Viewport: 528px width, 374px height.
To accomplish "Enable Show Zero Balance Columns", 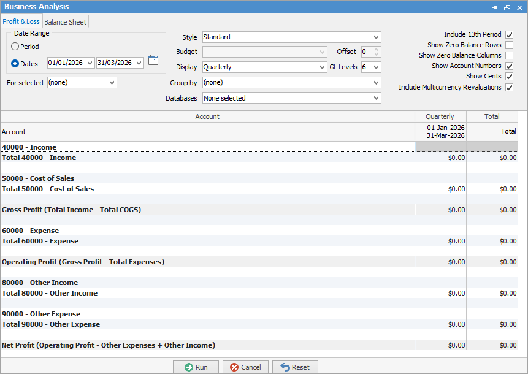I will (x=509, y=56).
